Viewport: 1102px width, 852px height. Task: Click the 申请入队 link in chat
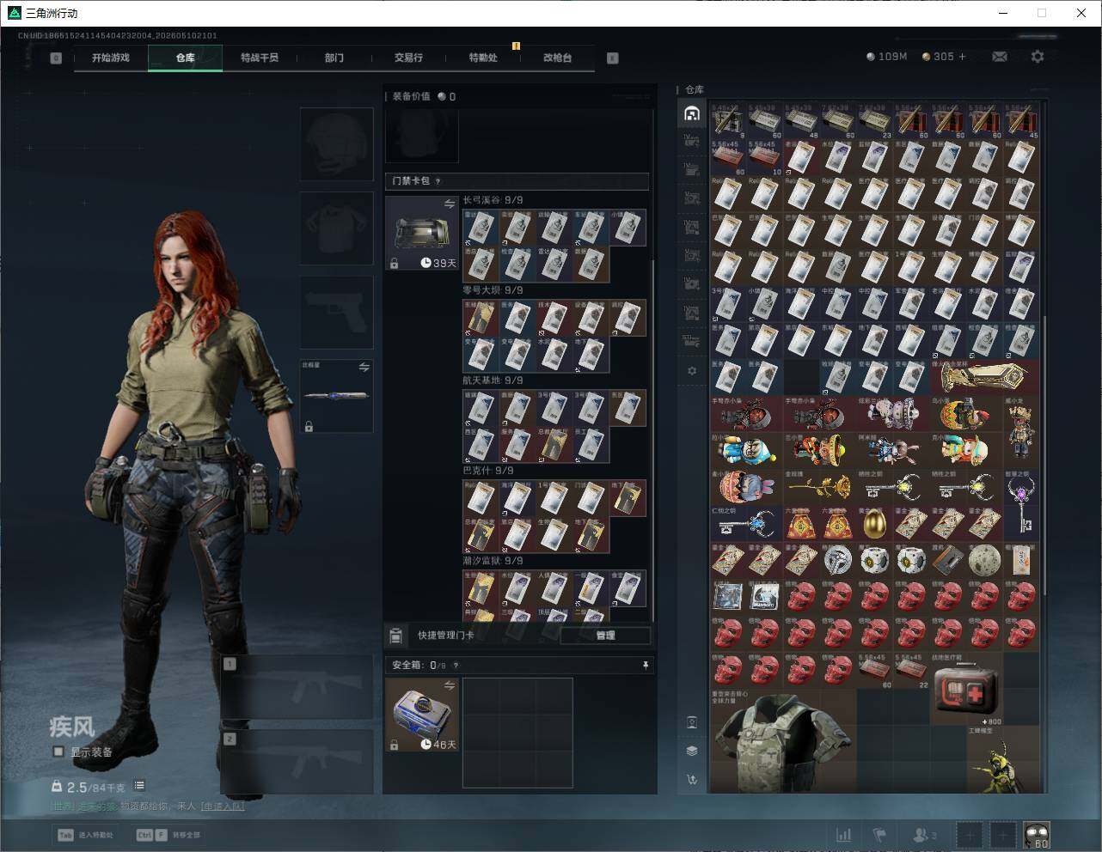223,806
